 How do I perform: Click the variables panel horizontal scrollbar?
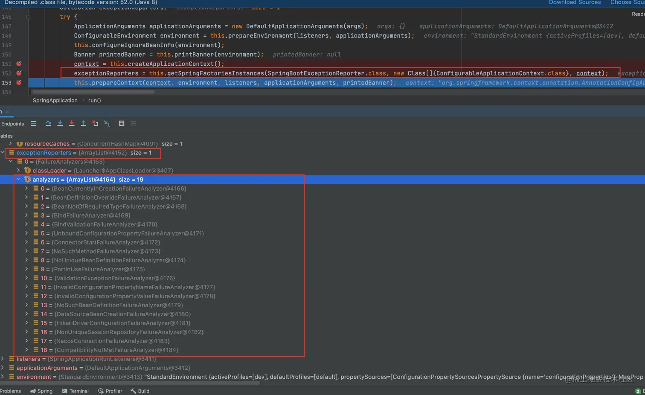[x=130, y=383]
